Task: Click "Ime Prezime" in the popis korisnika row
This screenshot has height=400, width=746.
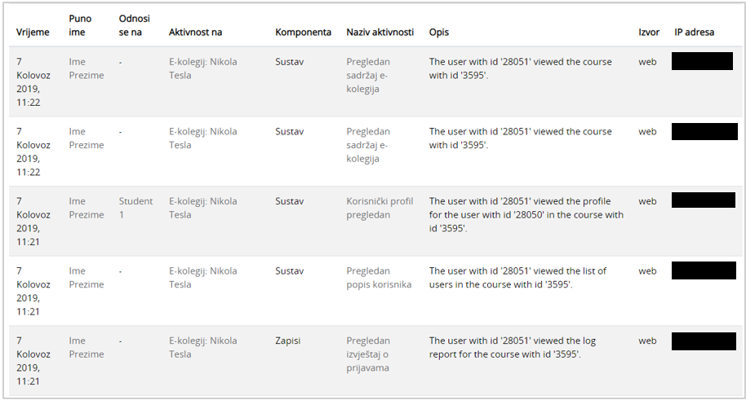Action: [87, 278]
